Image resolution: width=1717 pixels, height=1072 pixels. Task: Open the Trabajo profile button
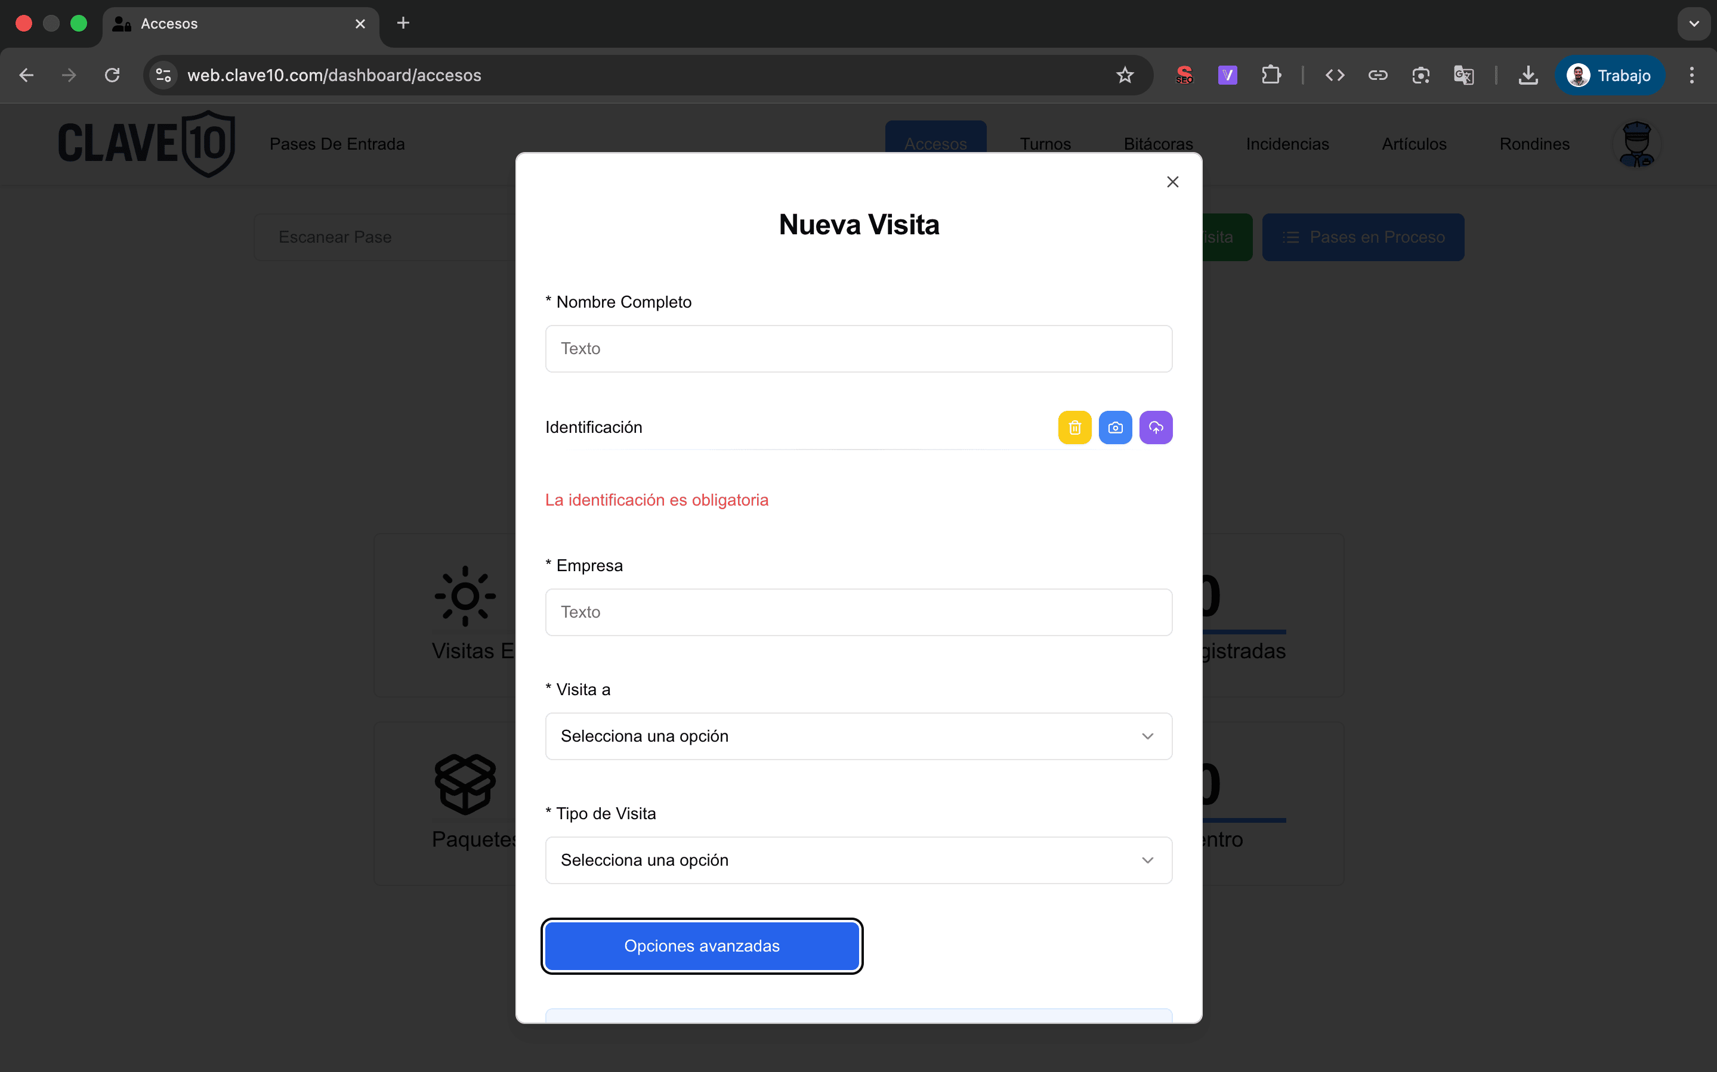coord(1610,75)
